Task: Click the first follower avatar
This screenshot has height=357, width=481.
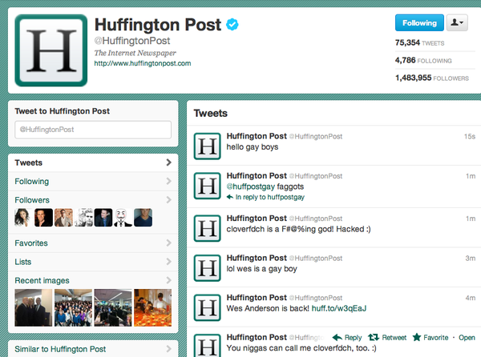Action: coord(25,218)
